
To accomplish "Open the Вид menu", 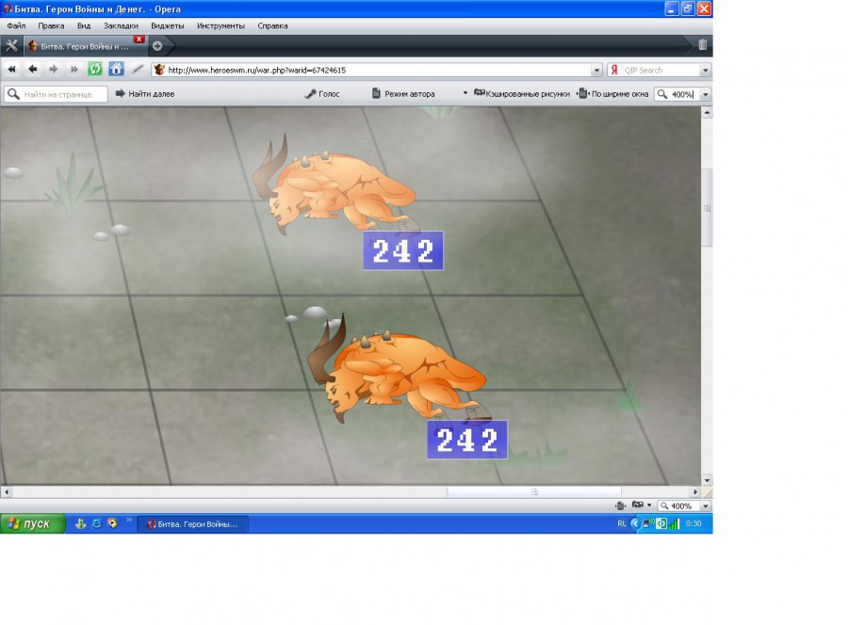I will point(84,26).
